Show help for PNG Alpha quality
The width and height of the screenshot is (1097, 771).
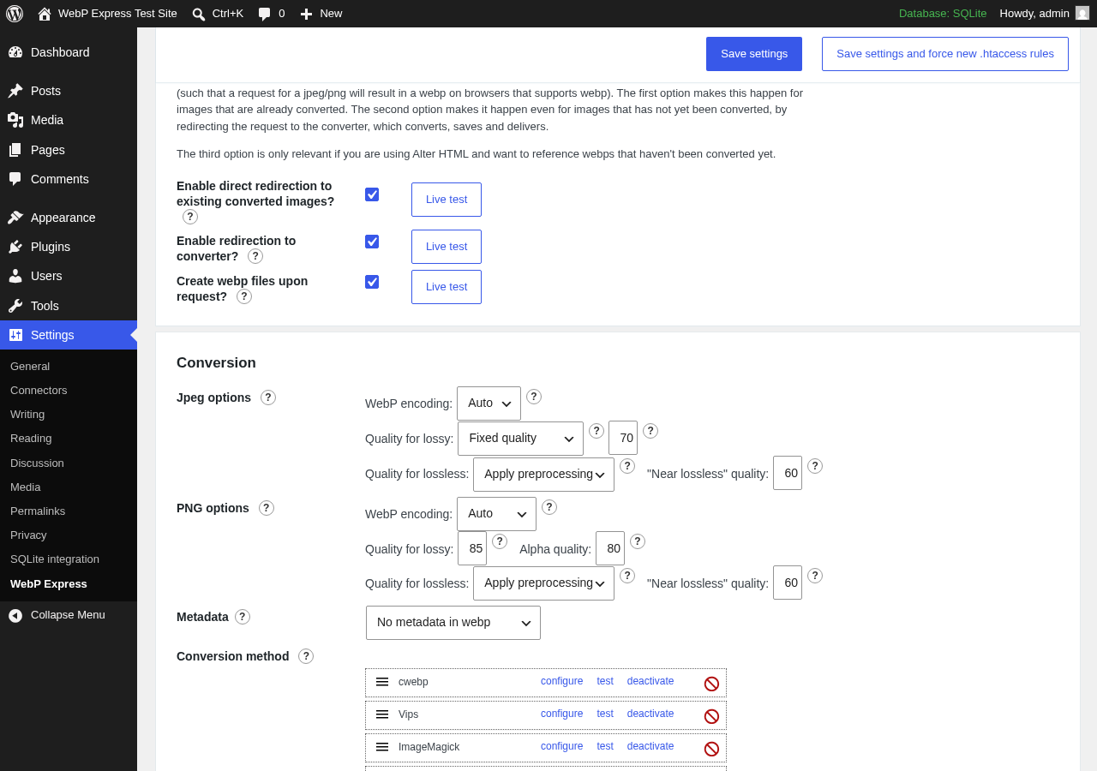click(x=638, y=541)
